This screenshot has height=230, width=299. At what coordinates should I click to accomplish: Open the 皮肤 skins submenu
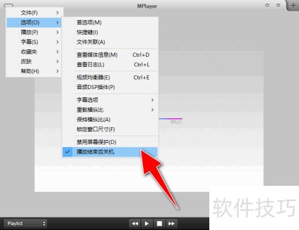pyautogui.click(x=34, y=62)
